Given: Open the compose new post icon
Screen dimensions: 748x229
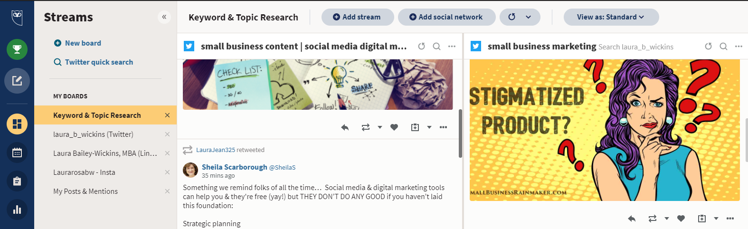Looking at the screenshot, I should pyautogui.click(x=17, y=81).
